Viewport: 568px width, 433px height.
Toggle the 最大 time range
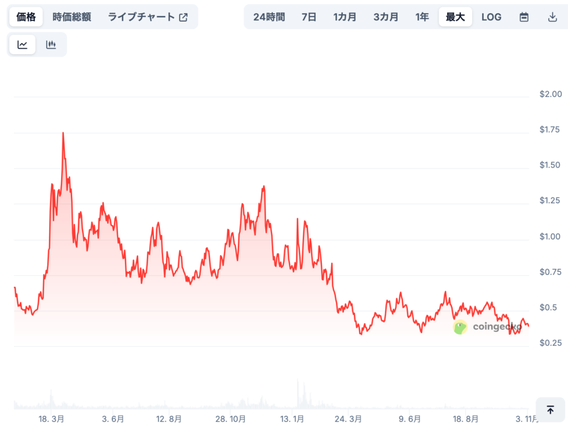[455, 17]
